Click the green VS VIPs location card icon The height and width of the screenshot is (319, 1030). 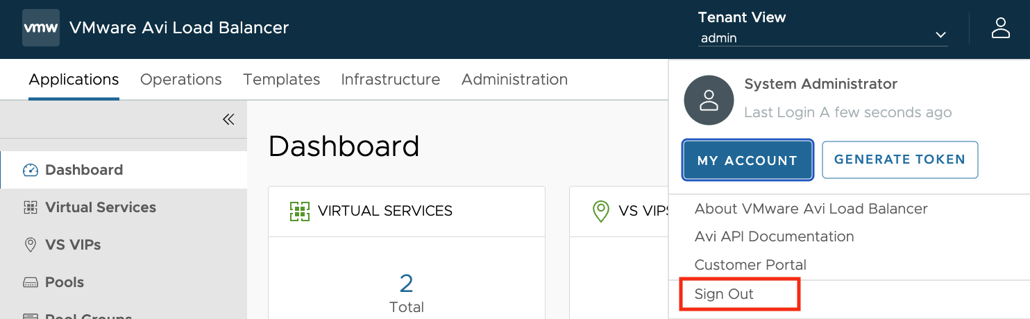pos(601,212)
